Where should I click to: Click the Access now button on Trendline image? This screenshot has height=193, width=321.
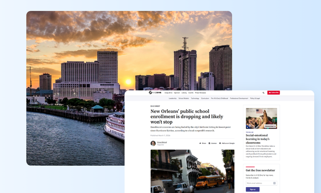point(270,126)
